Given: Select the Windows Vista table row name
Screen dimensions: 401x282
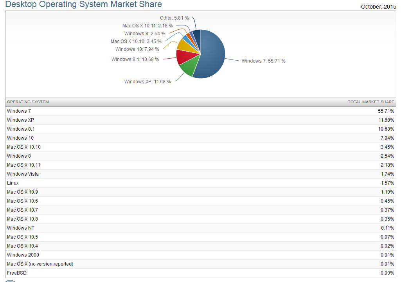Looking at the screenshot, I should coord(23,174).
